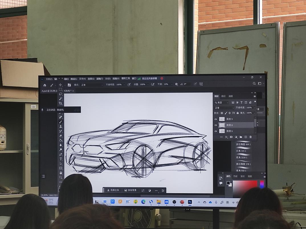This screenshot has height=229, width=306.
Task: Expand the layer opacity 不透明度 dropdown
Action: click(254, 108)
